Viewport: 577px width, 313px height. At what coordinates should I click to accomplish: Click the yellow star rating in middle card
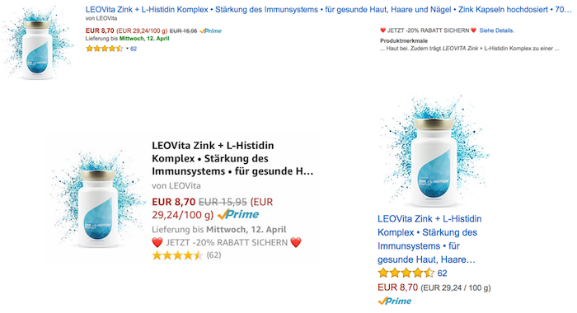point(177,255)
